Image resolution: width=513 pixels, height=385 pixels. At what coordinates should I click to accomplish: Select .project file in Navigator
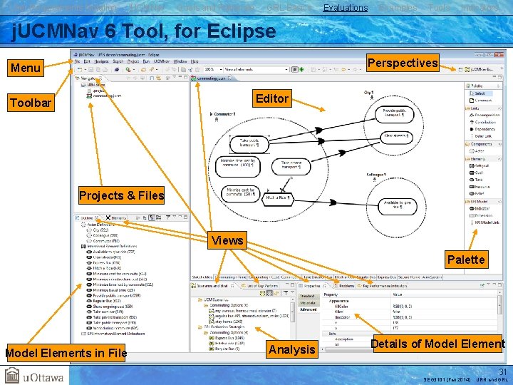(96, 91)
